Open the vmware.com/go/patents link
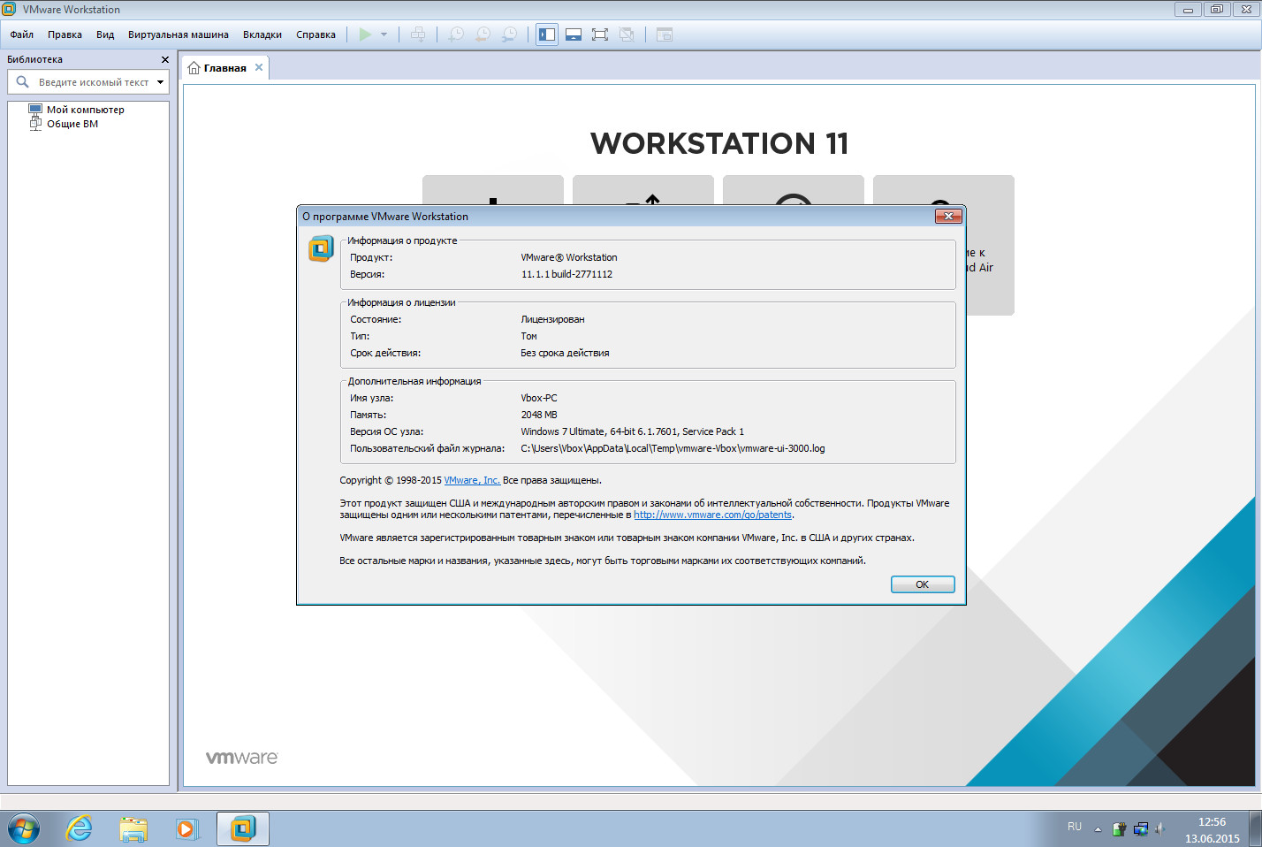The image size is (1262, 847). pos(712,515)
